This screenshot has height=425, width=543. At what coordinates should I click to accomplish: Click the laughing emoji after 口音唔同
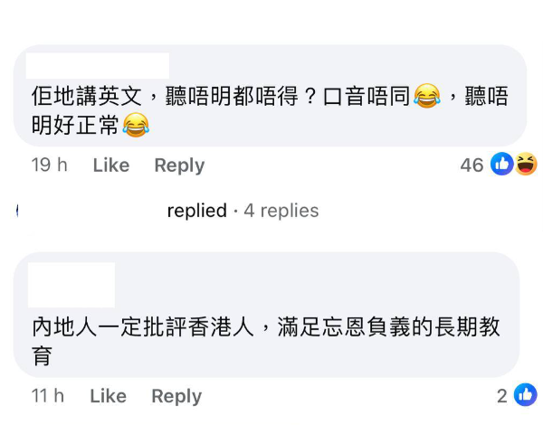click(x=426, y=96)
